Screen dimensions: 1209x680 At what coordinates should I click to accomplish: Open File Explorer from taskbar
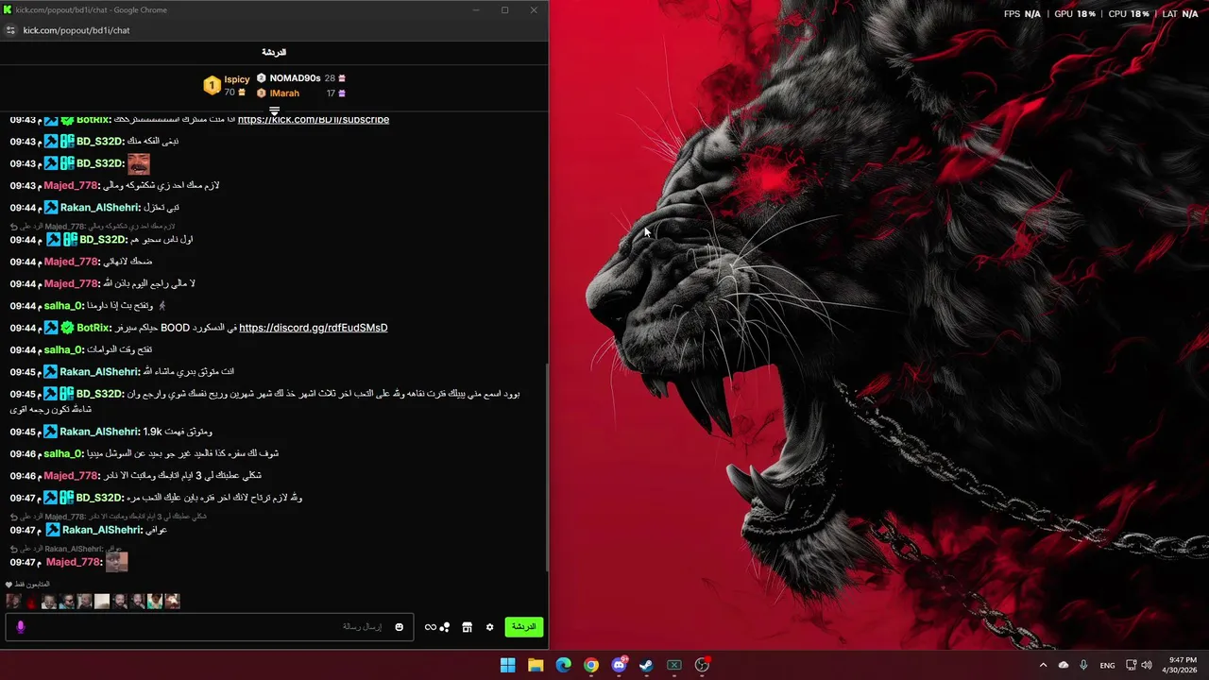[x=536, y=665]
